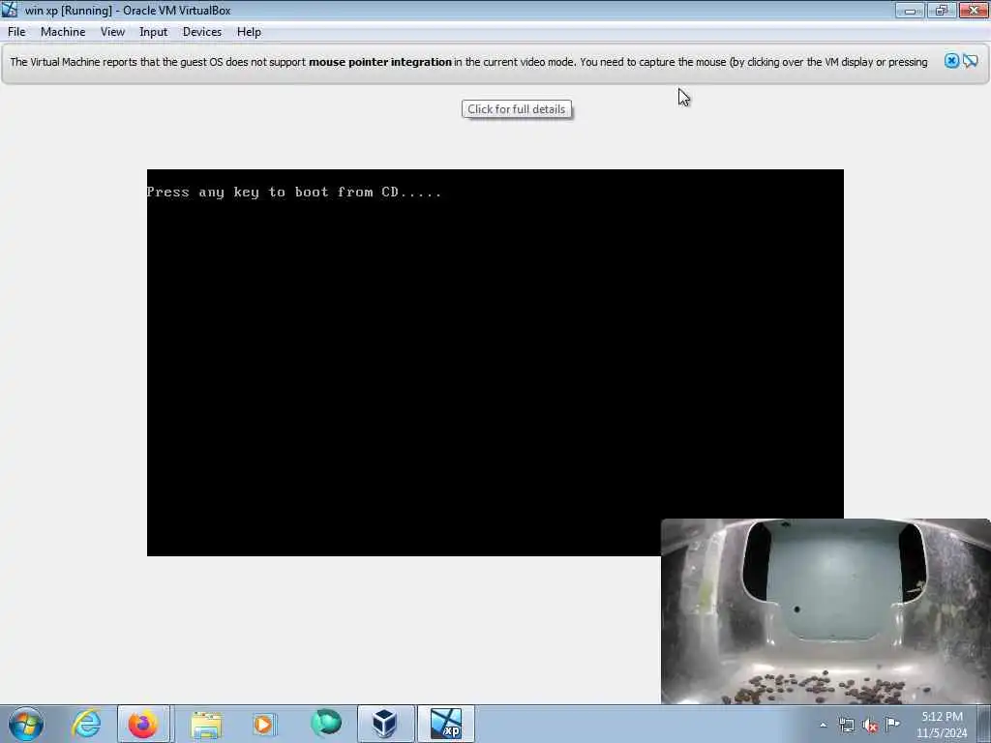The height and width of the screenshot is (743, 991).
Task: Click the muted volume tray icon
Action: [870, 726]
